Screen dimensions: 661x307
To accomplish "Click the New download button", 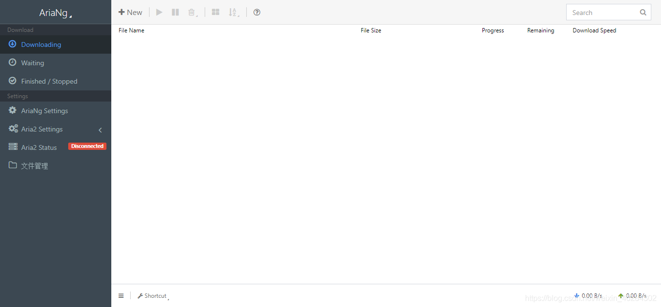I will point(131,13).
